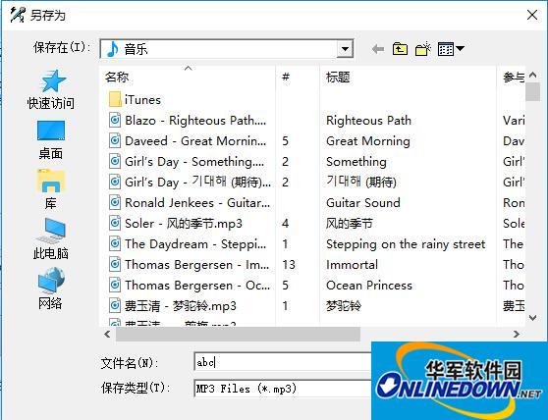Select The Daydream - Steppi file icon

coord(115,244)
